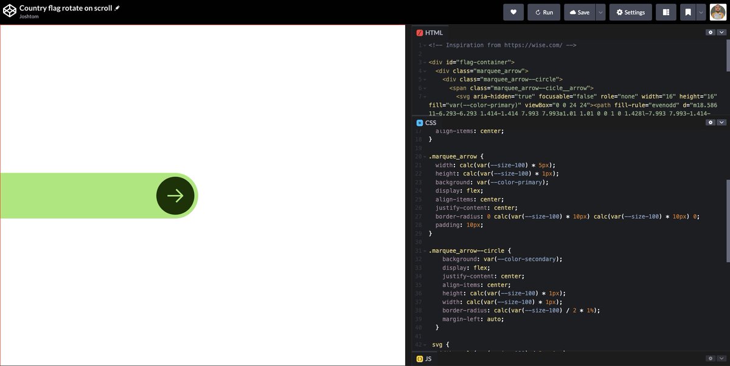730x366 pixels.
Task: Click the JS panel parentheses icon
Action: [x=420, y=359]
